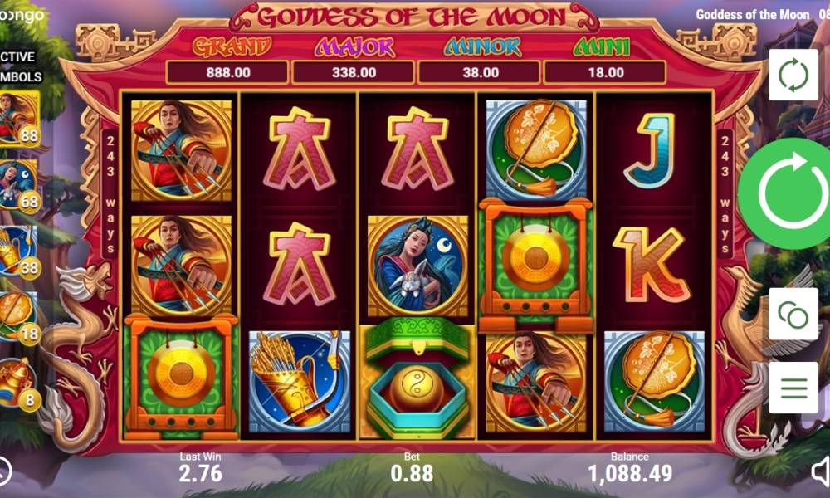Select the moon goddess symbol worth 68
Viewport: 830px width, 498px height.
tap(18, 186)
